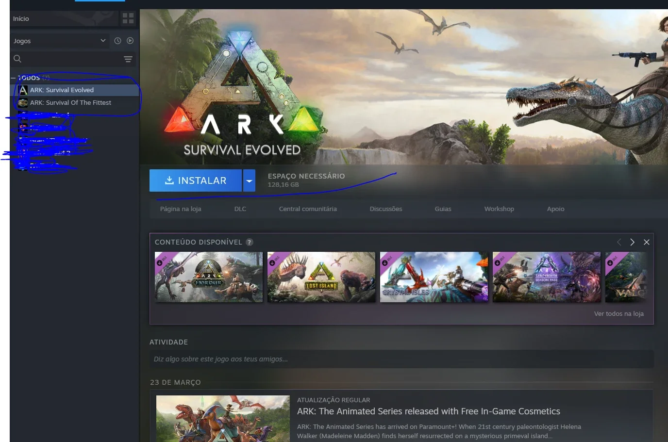
Task: Click download badge on Fjordur thumbnail
Action: [x=159, y=262]
